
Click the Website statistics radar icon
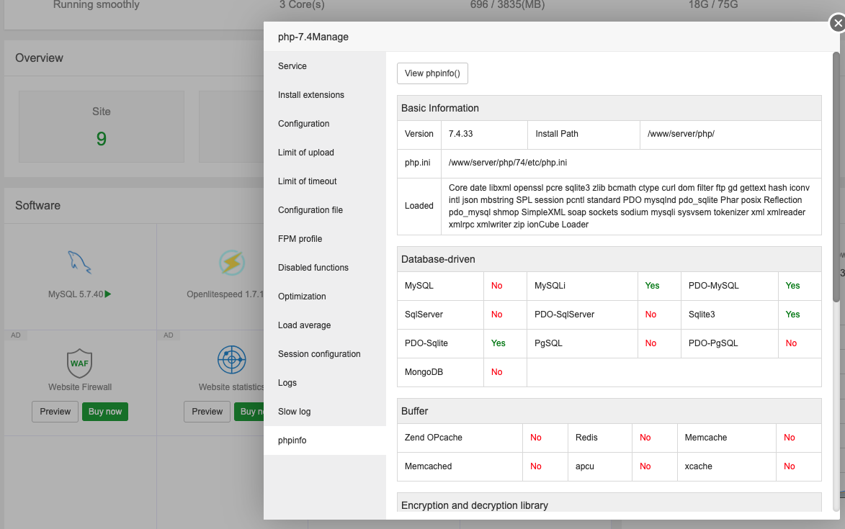[x=232, y=360]
